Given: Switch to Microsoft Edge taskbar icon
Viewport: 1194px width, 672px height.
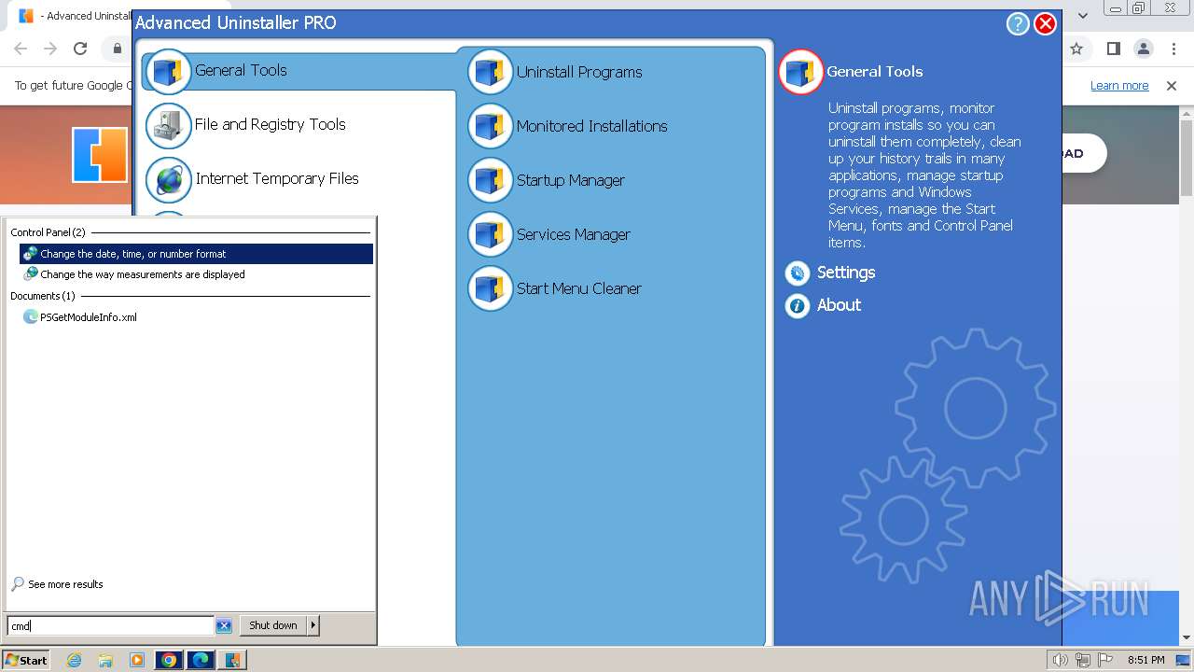Looking at the screenshot, I should [201, 660].
